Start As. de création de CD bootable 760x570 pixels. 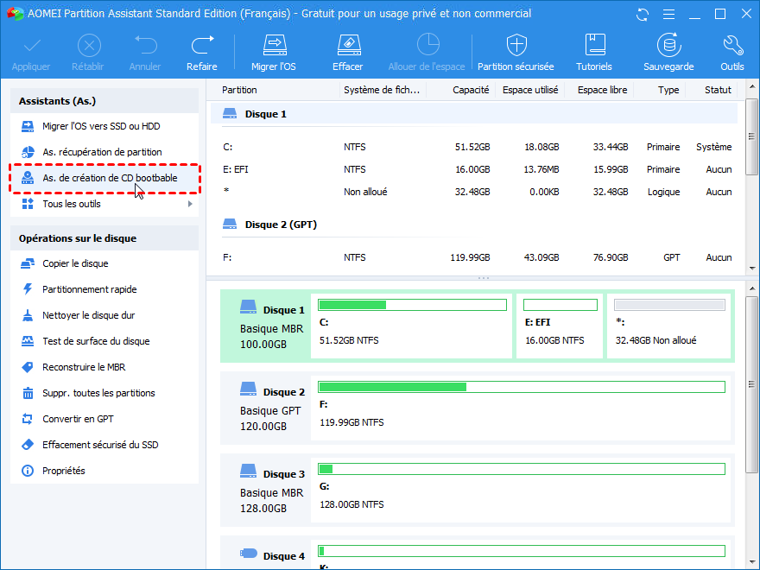[104, 179]
